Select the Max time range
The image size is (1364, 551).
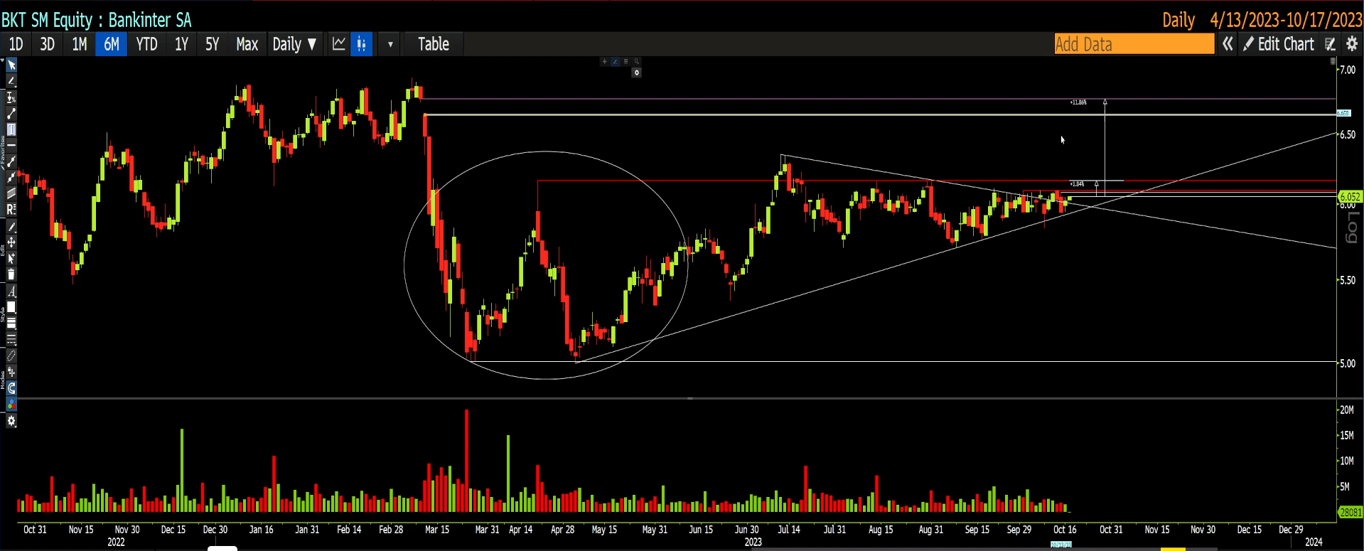(x=247, y=44)
